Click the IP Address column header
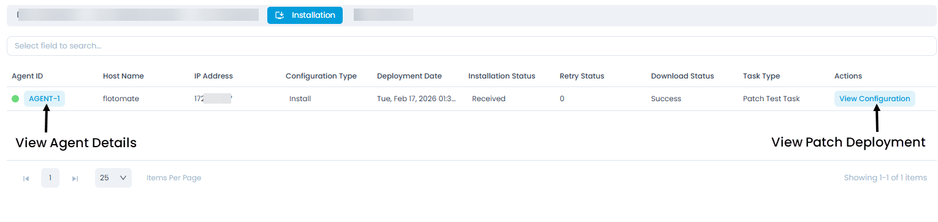Screen dimensions: 938x222 pyautogui.click(x=213, y=76)
